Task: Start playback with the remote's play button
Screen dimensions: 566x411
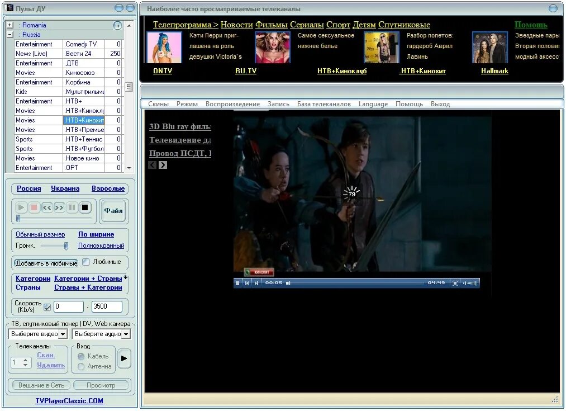Action: [x=21, y=207]
